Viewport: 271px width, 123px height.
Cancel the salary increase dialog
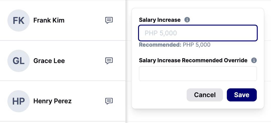(205, 95)
